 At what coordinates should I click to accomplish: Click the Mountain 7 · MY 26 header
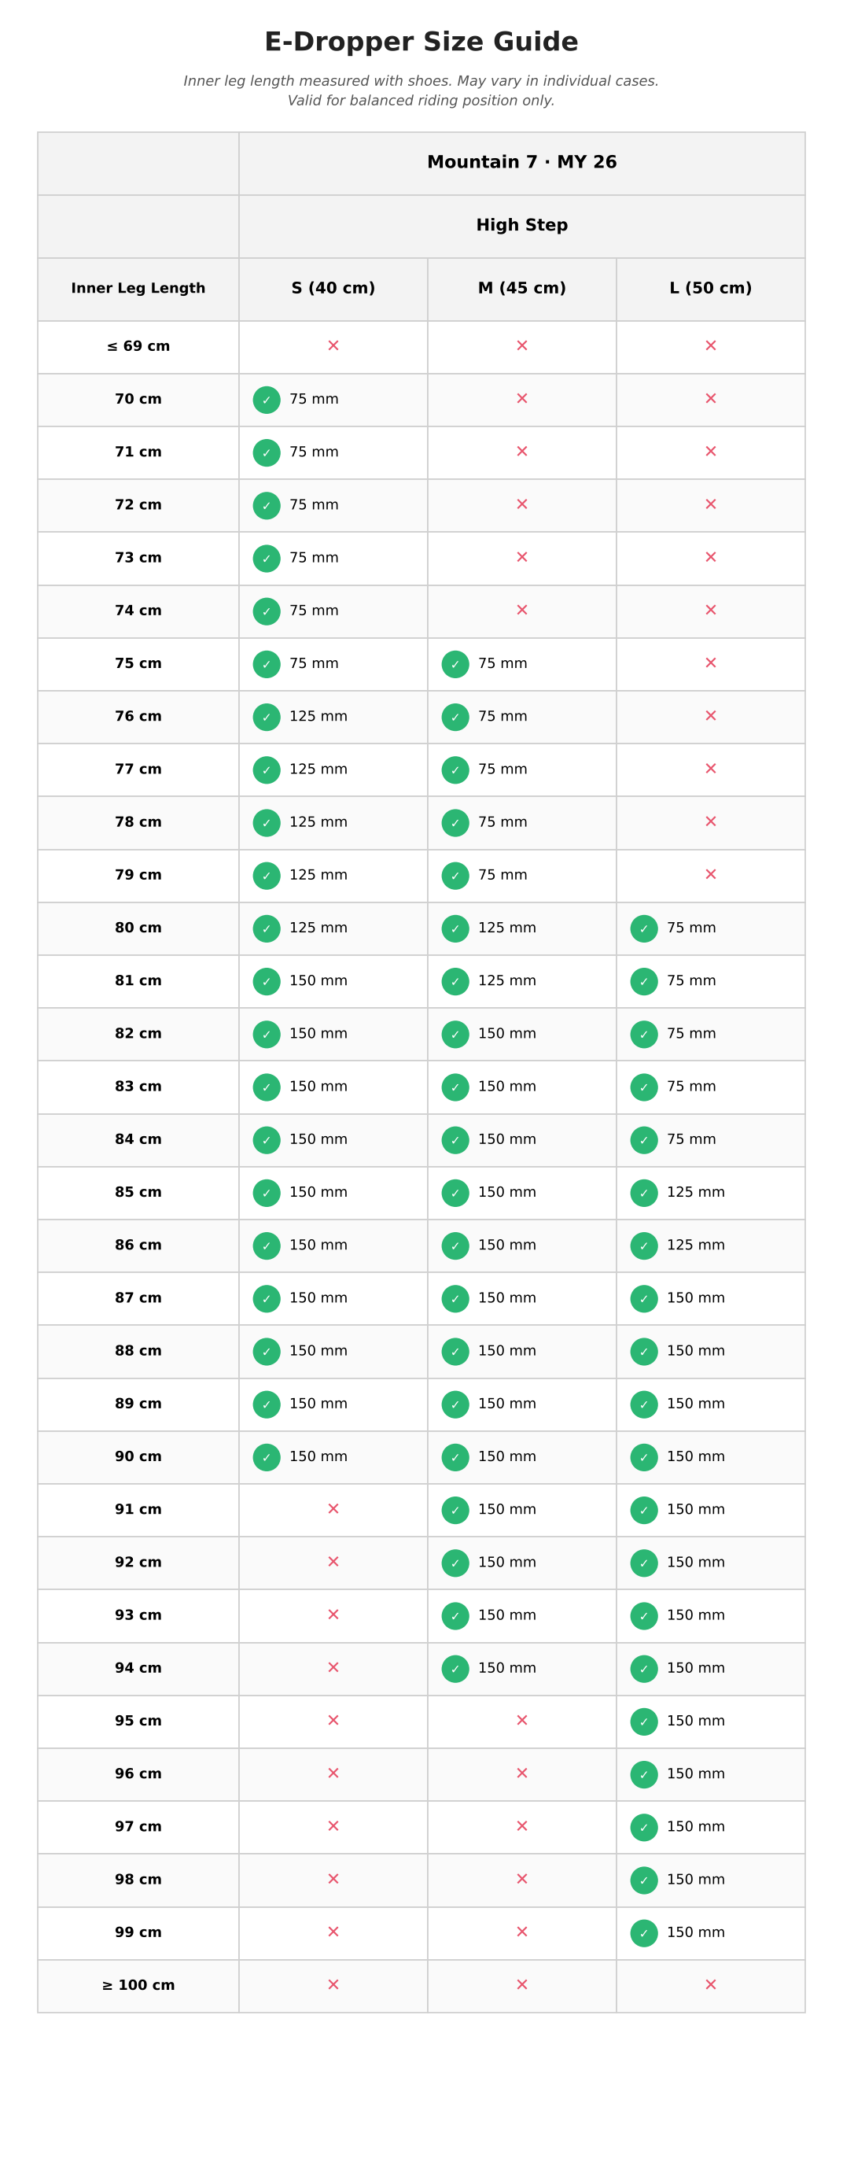522,164
